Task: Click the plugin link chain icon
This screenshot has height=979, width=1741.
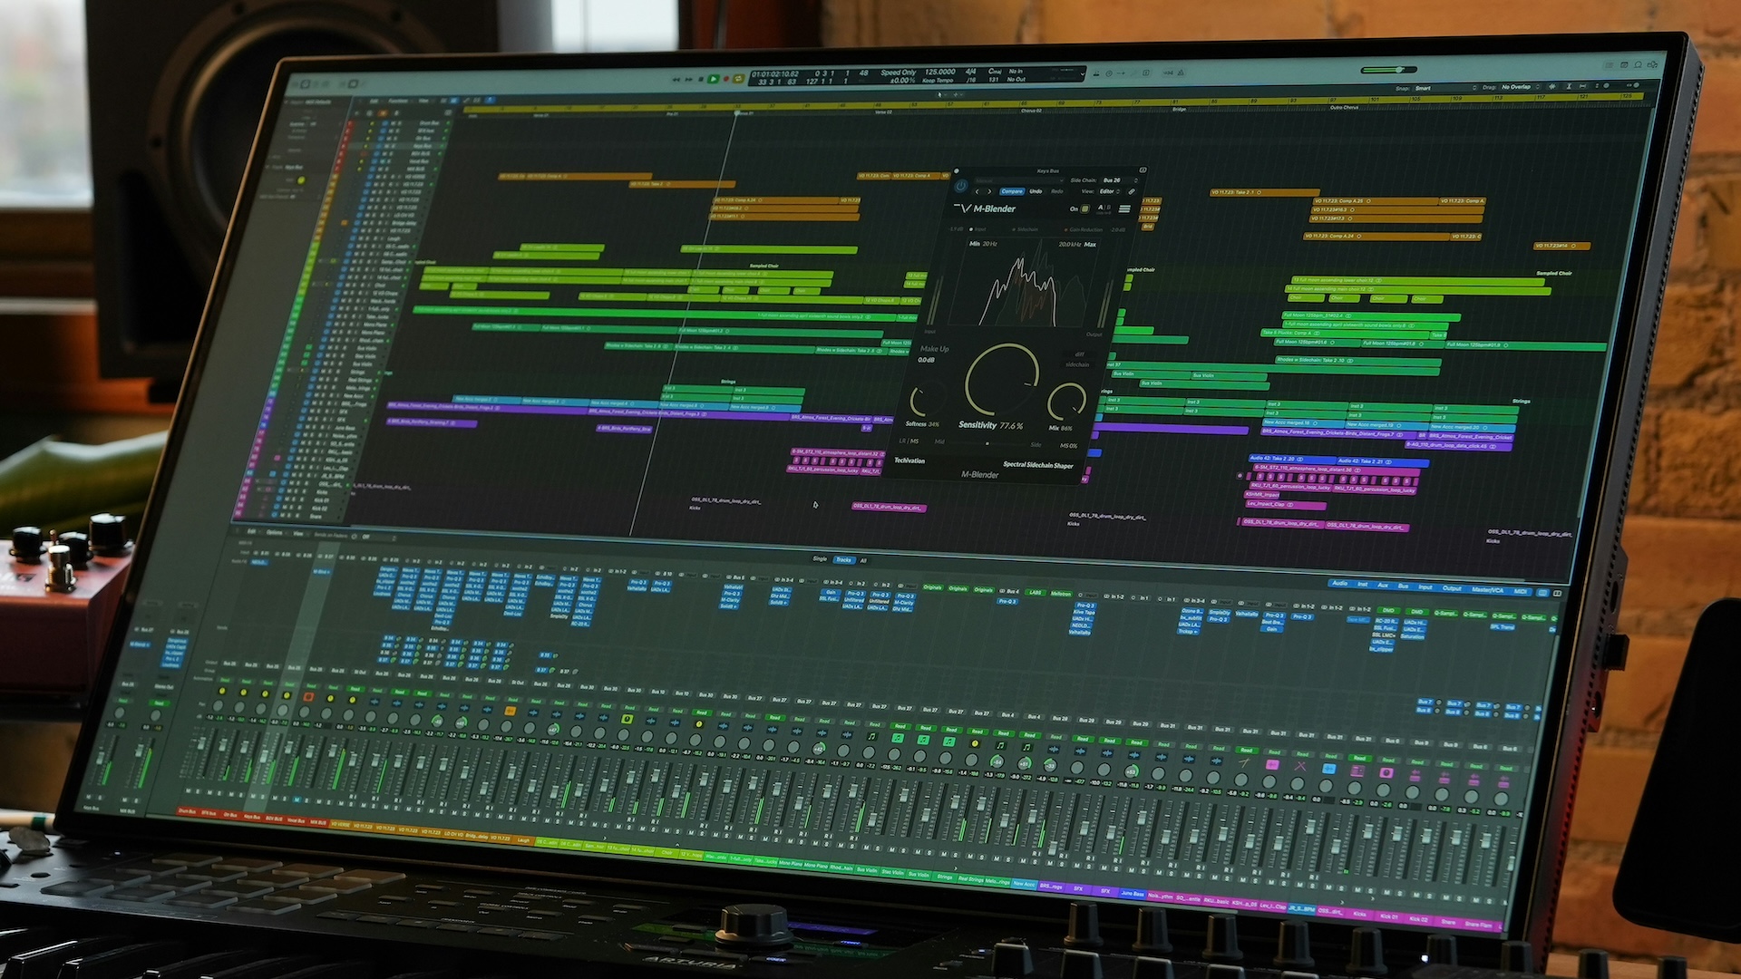Action: click(x=1131, y=191)
